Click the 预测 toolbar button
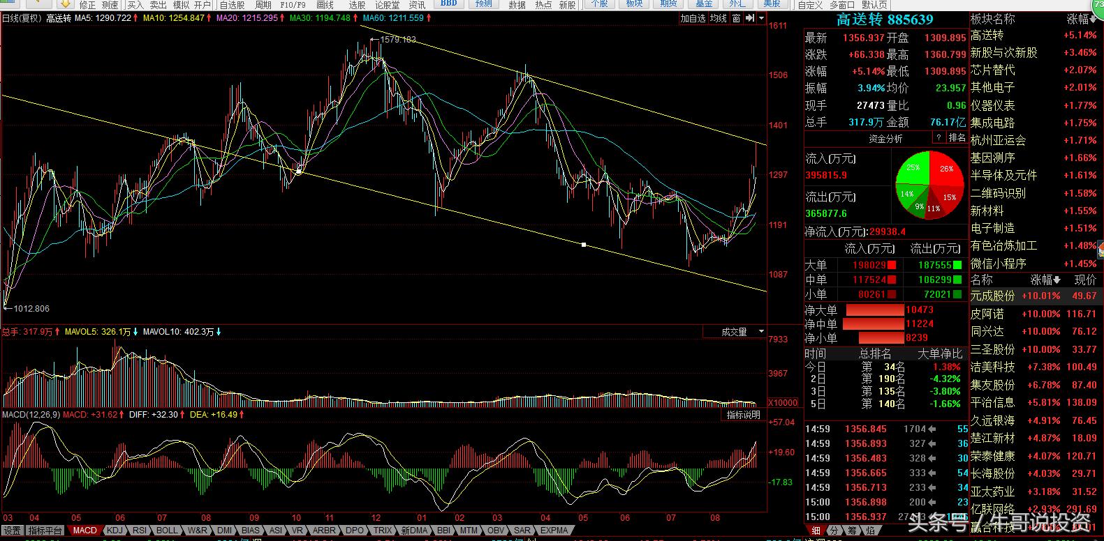Screen dimensions: 1104x541 pyautogui.click(x=483, y=3)
